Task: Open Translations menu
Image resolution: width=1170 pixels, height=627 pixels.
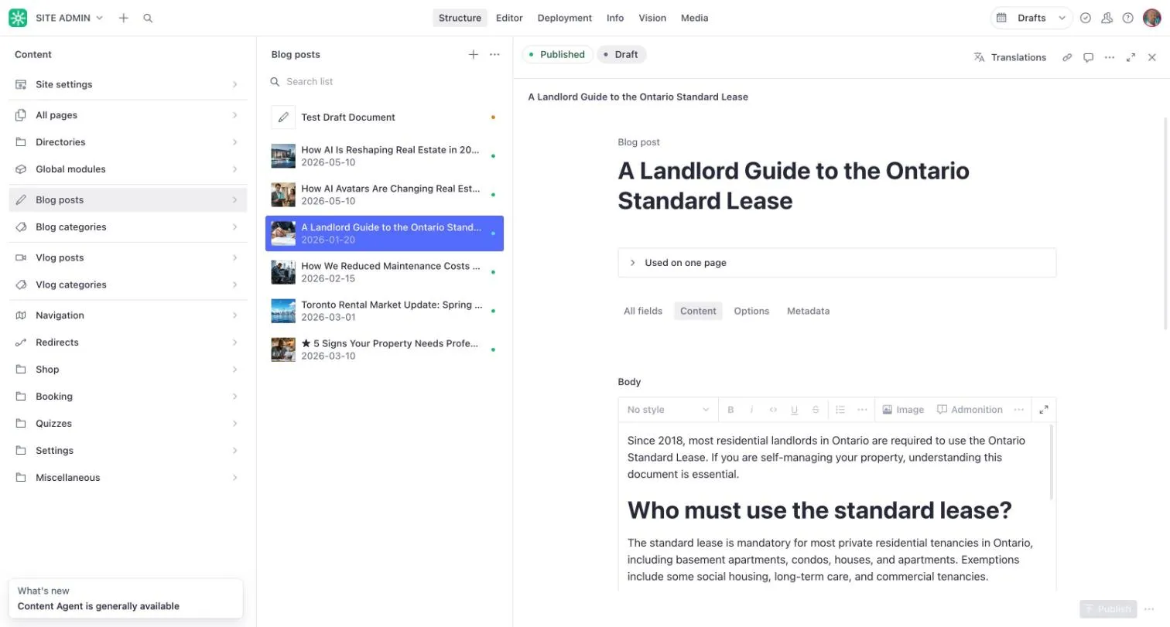Action: 1010,57
